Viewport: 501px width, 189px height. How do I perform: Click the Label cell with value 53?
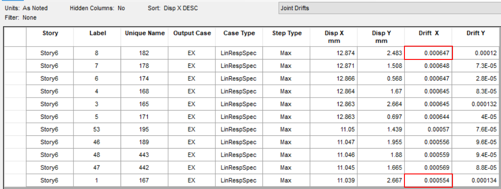[97, 130]
